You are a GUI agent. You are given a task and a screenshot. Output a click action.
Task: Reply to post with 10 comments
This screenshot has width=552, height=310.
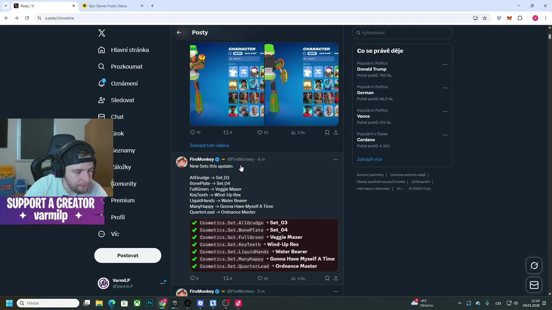pos(195,133)
